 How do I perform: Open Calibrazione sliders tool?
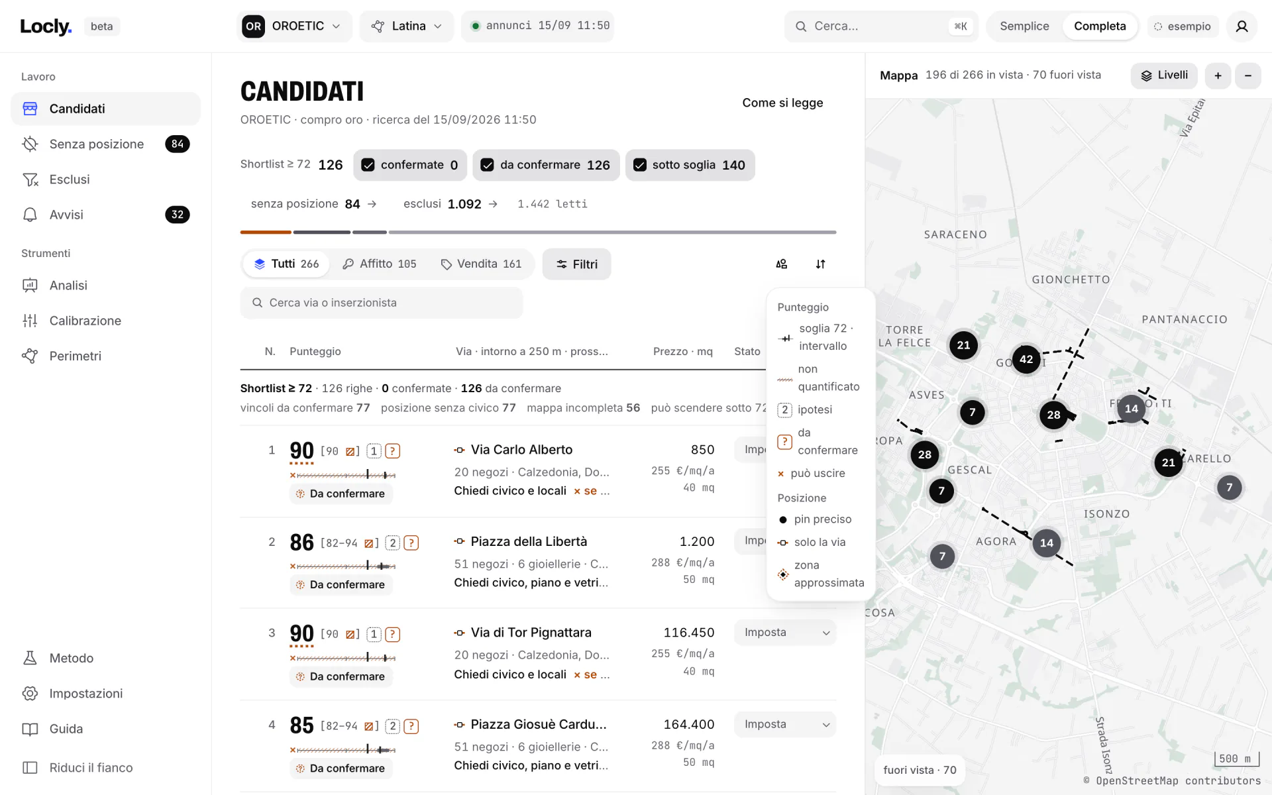(105, 321)
